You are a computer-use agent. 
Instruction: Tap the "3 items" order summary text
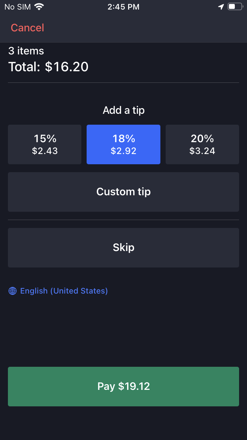26,51
